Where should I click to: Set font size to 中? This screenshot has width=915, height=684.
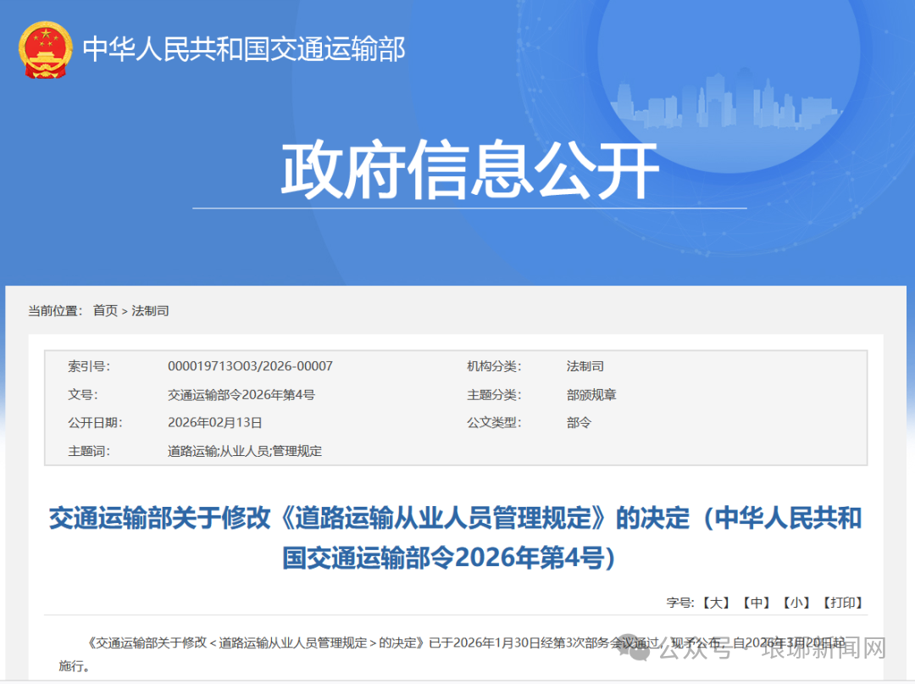coord(756,603)
